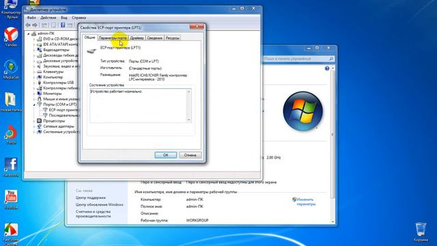Open the Центр поддержки link
Image resolution: width=437 pixels, height=246 pixels.
[x=91, y=197]
